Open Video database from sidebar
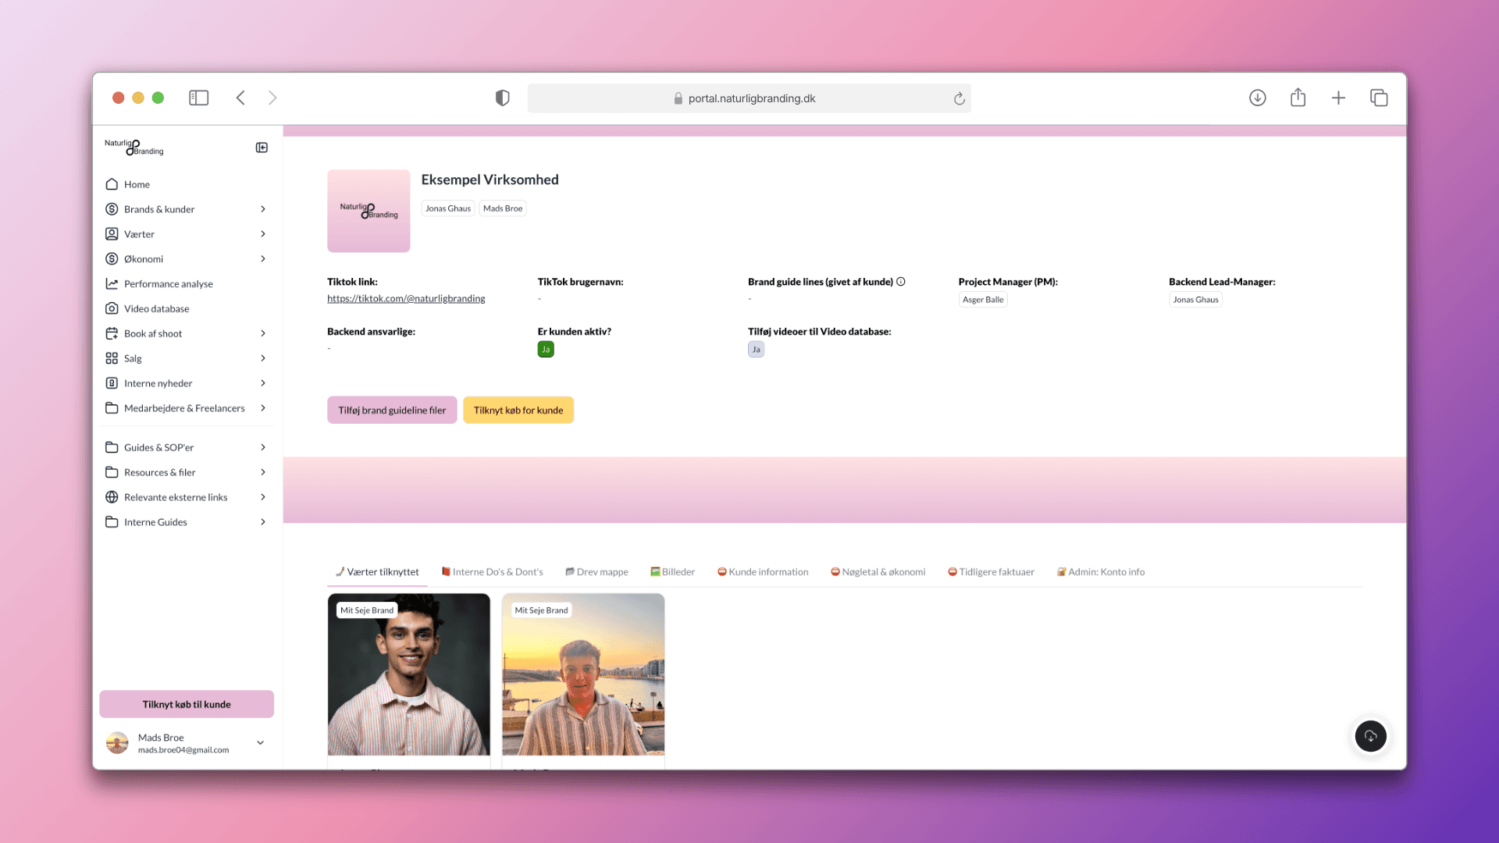 (x=156, y=308)
